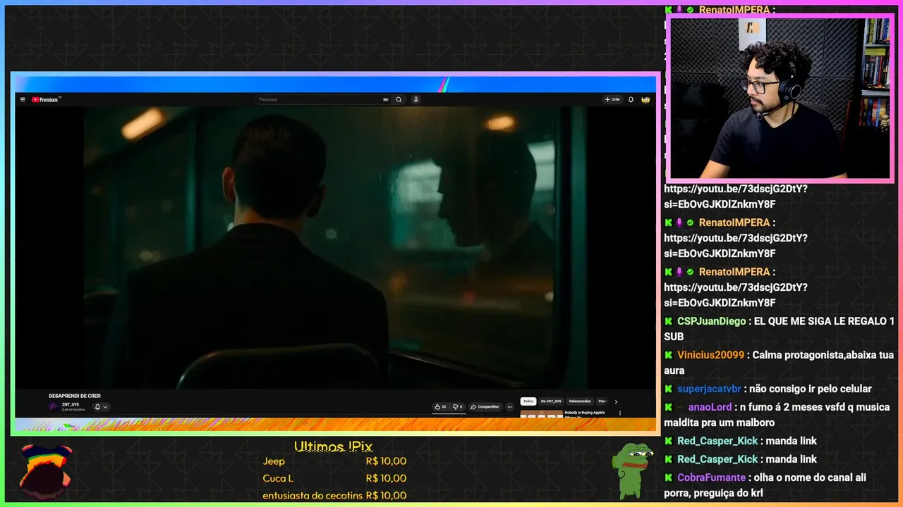Dislike the video with thumbs down

click(457, 407)
